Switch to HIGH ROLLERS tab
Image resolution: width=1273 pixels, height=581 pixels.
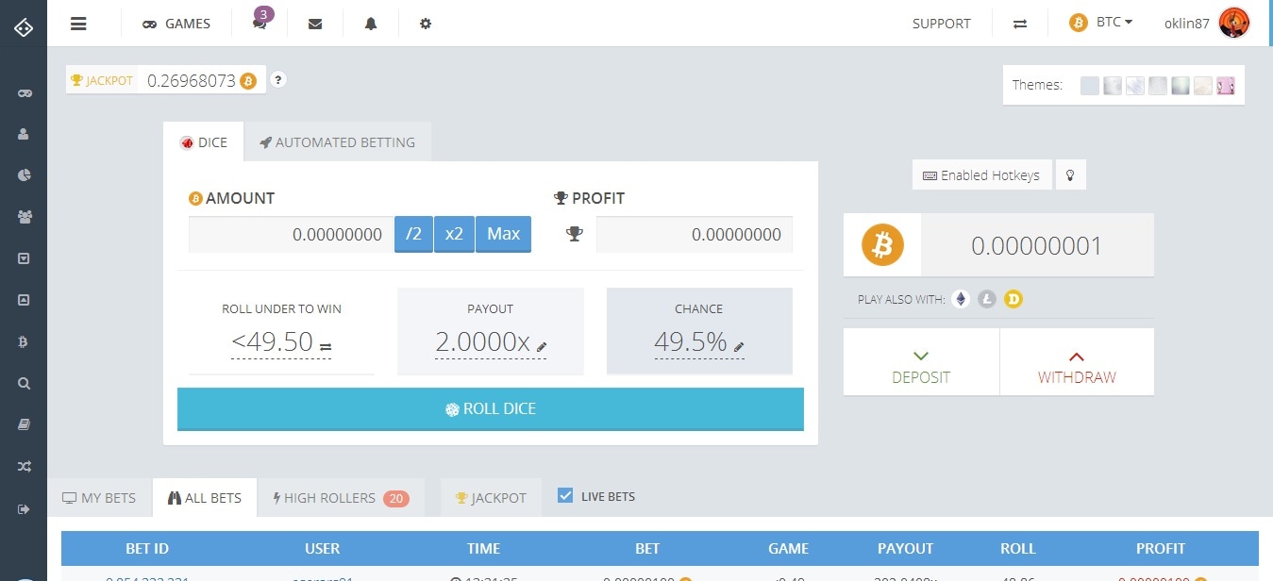pos(341,498)
